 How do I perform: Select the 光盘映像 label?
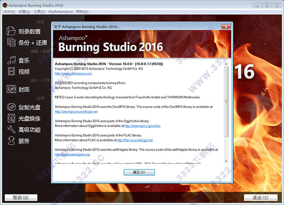click(29, 119)
